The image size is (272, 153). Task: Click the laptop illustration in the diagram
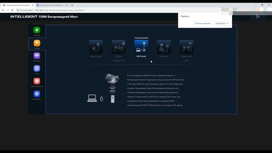(92, 98)
